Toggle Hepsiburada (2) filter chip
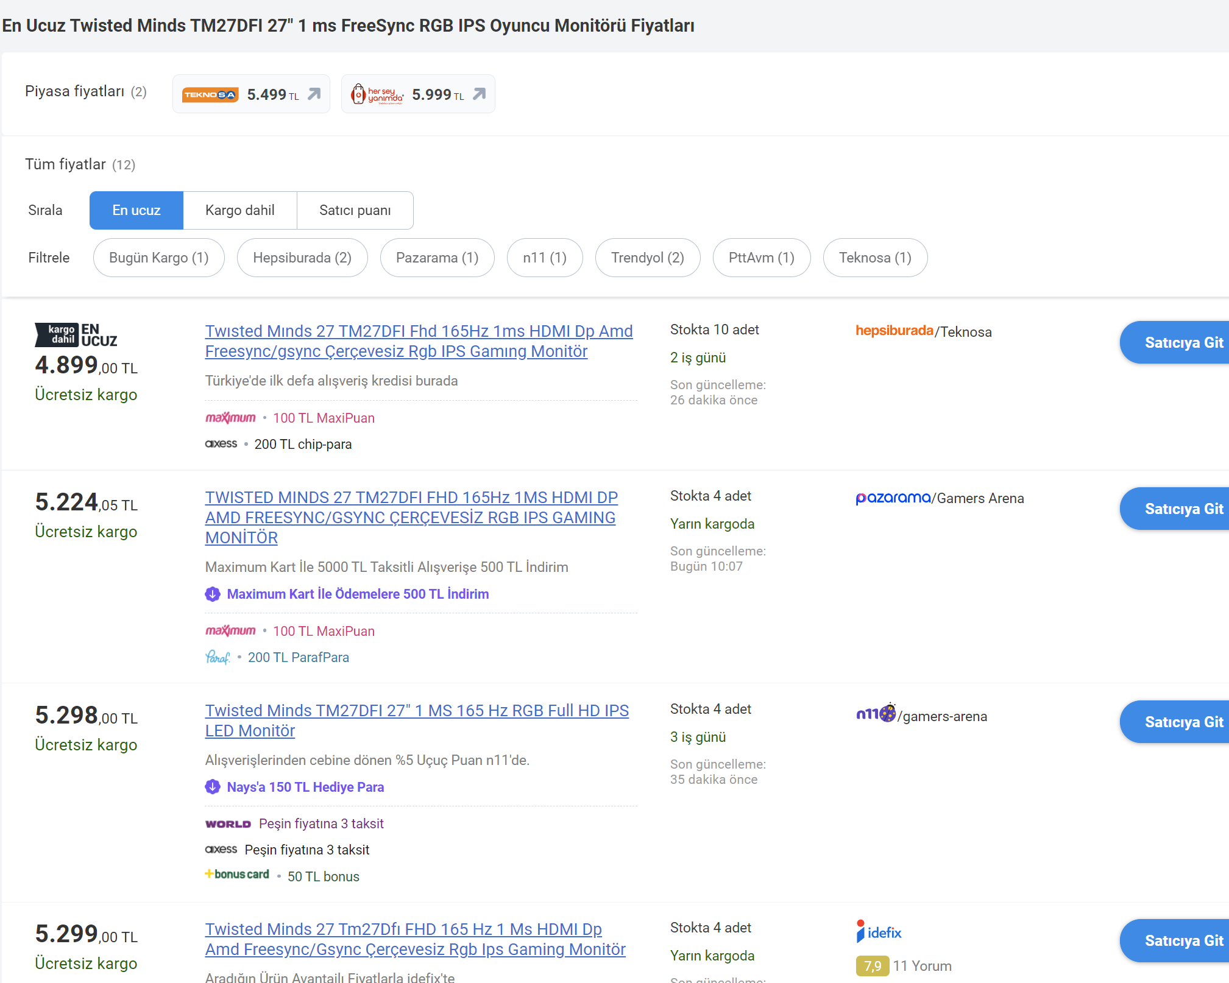The image size is (1229, 983). (x=302, y=258)
